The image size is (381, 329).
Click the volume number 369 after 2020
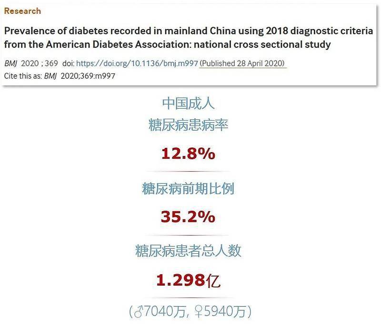click(x=51, y=63)
